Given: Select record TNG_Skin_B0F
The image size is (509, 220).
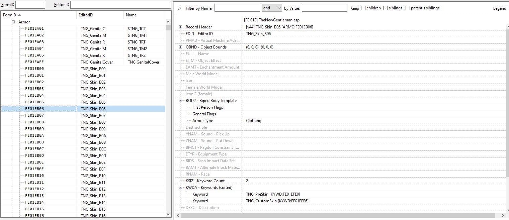Looking at the screenshot, I should [83, 169].
